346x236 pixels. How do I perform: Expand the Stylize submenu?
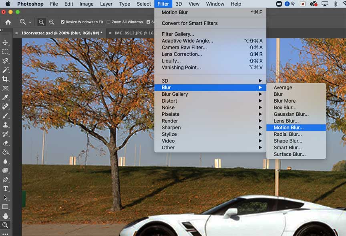210,134
